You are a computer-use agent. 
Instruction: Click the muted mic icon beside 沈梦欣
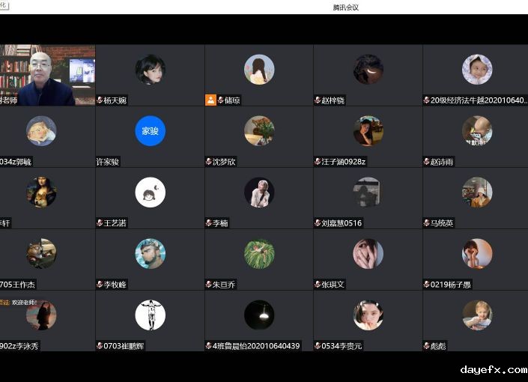(x=209, y=162)
